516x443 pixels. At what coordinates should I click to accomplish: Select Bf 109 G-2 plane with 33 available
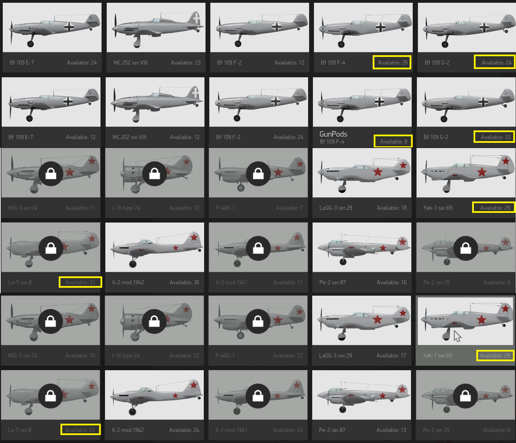tap(466, 102)
